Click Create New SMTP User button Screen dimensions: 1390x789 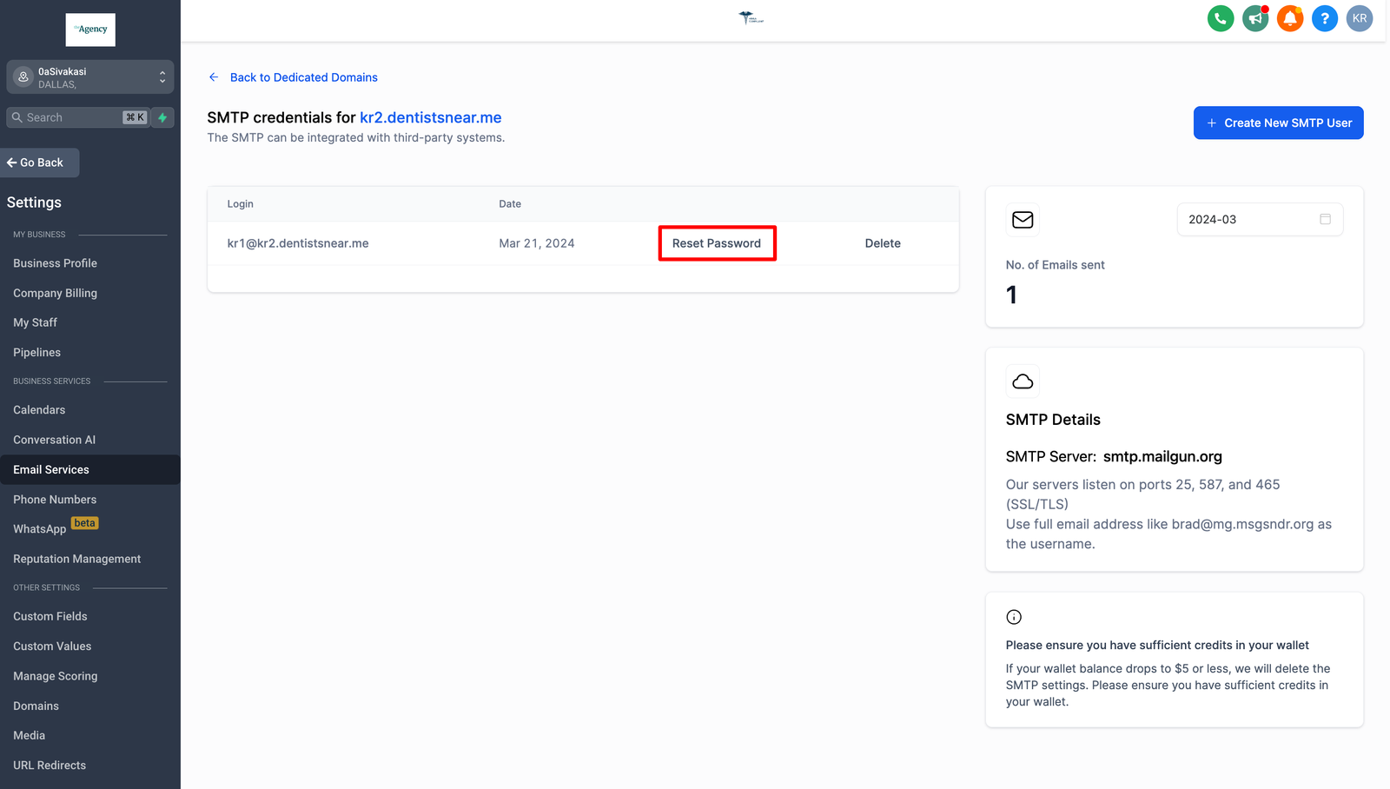tap(1278, 123)
